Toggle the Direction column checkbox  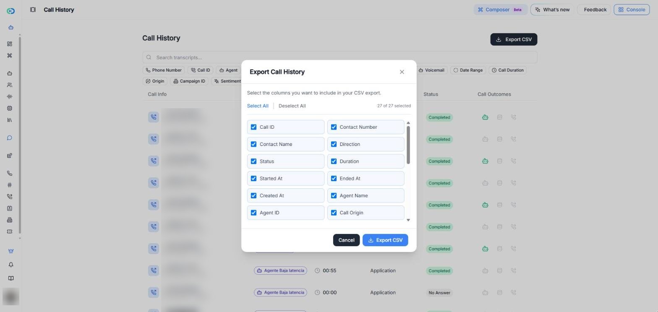334,144
